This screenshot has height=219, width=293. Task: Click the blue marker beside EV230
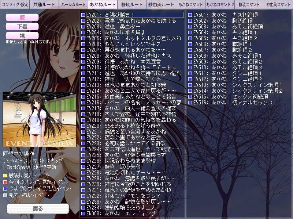83,184
